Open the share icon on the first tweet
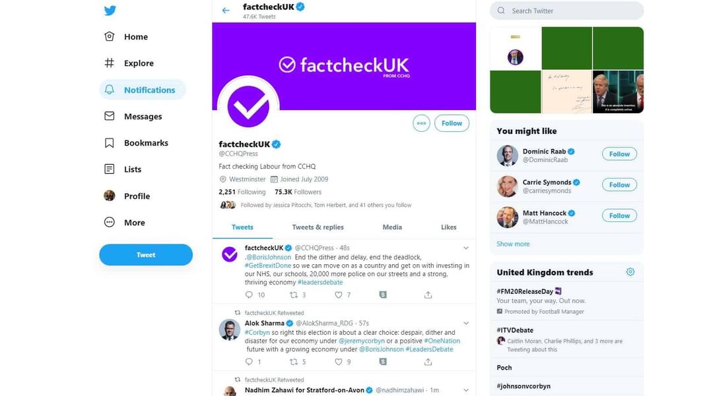The width and height of the screenshot is (705, 396). coord(428,295)
